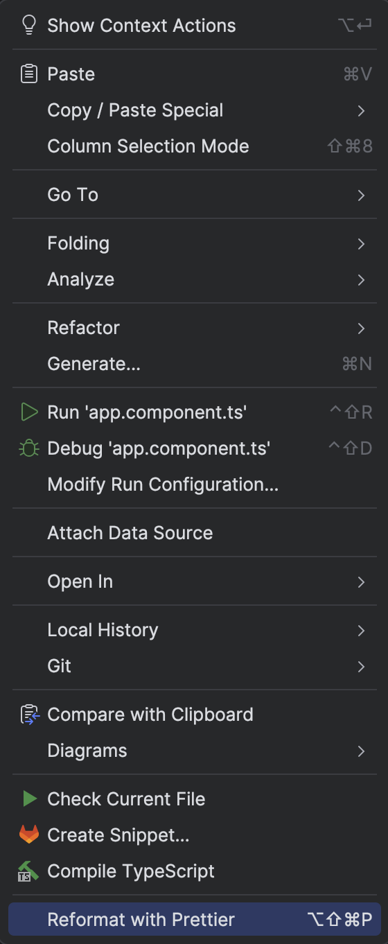Click the Compare with Clipboard icon
The width and height of the screenshot is (388, 944).
[28, 715]
